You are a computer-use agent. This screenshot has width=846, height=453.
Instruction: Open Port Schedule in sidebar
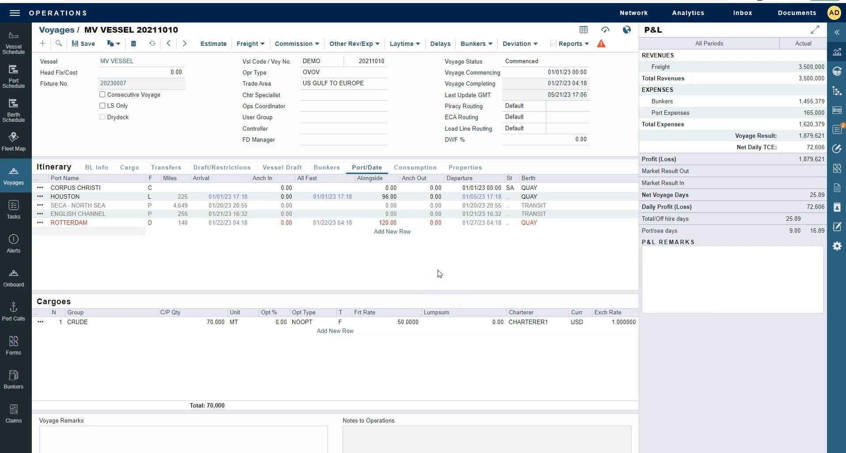point(14,77)
